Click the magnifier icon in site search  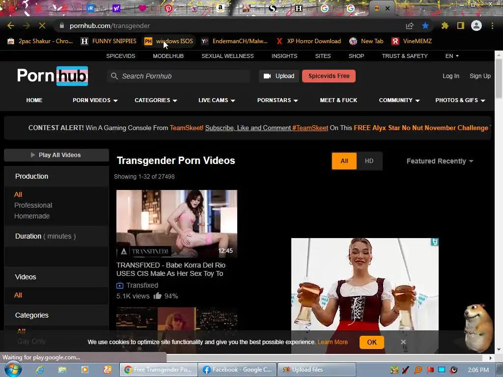tap(114, 76)
